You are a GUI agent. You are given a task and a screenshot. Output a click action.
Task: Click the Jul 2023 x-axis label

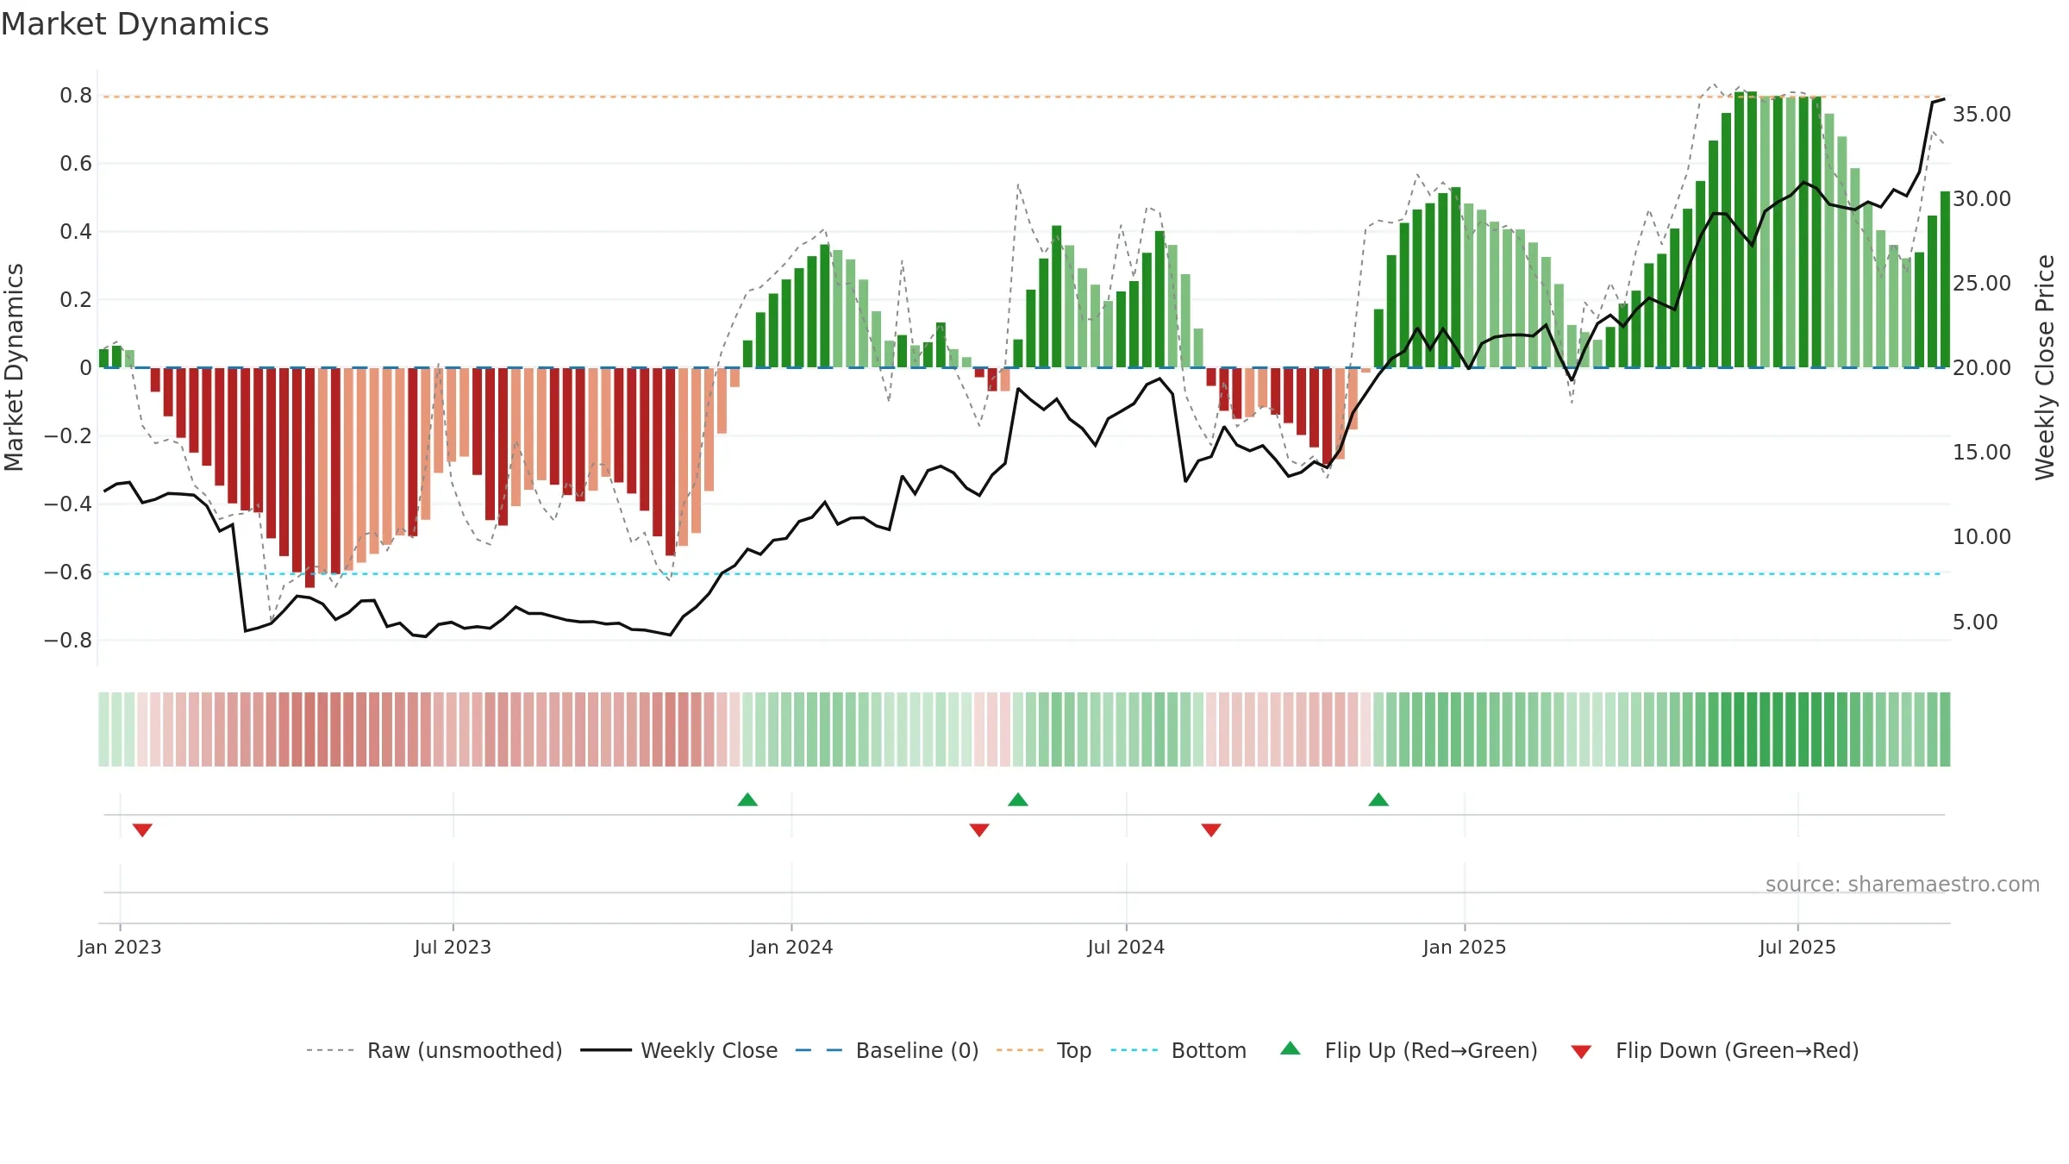pyautogui.click(x=453, y=947)
